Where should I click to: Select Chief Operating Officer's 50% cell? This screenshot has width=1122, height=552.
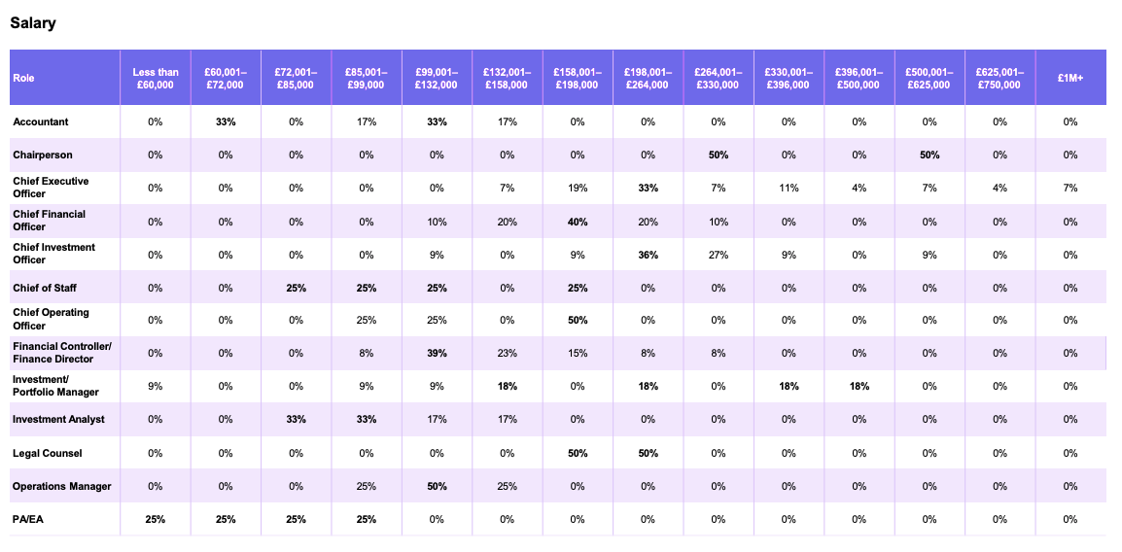[578, 320]
